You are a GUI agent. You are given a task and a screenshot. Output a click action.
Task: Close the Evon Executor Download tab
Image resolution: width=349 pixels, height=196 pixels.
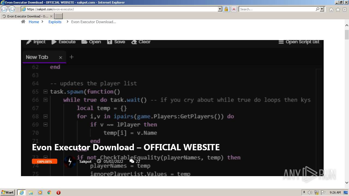coord(51,16)
